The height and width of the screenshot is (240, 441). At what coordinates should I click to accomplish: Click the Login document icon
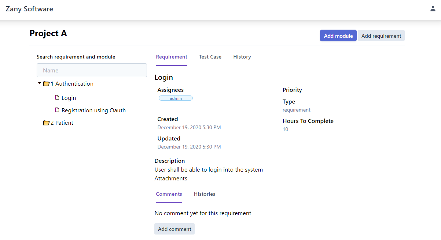[57, 98]
